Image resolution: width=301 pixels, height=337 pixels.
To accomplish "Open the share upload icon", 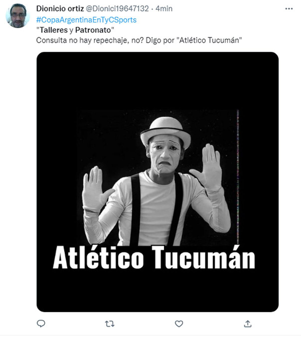I will click(x=248, y=324).
